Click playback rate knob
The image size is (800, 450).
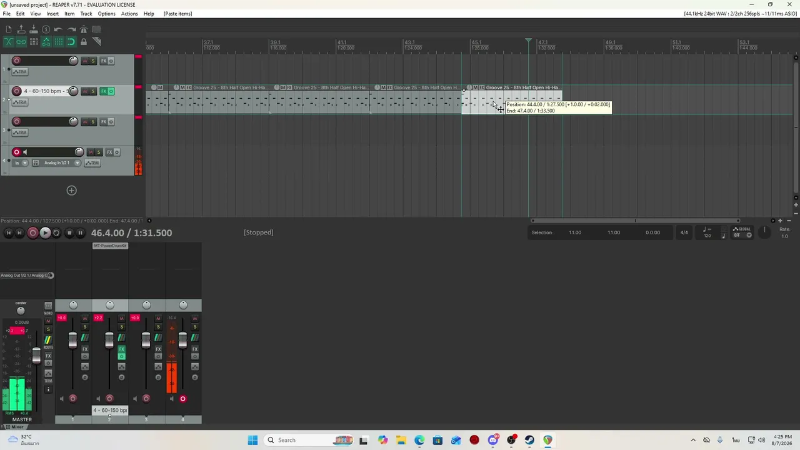[764, 231]
